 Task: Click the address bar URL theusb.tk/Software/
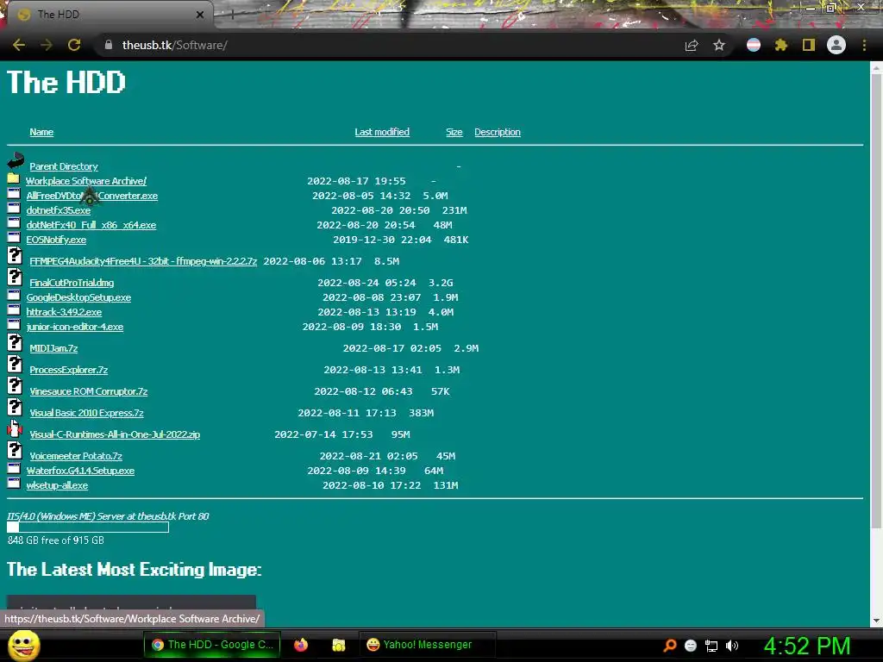pos(174,45)
